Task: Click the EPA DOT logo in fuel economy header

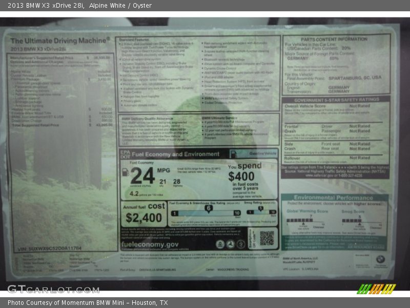Action: [125, 155]
